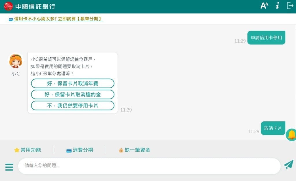
Task: Click the logout exit icon
Action: pos(290,6)
